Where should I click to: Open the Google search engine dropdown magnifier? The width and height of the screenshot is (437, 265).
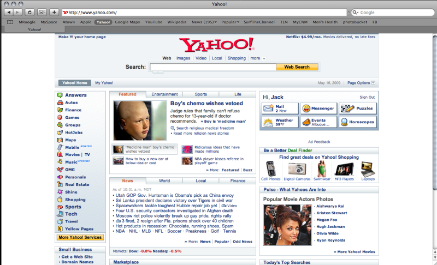tap(356, 13)
